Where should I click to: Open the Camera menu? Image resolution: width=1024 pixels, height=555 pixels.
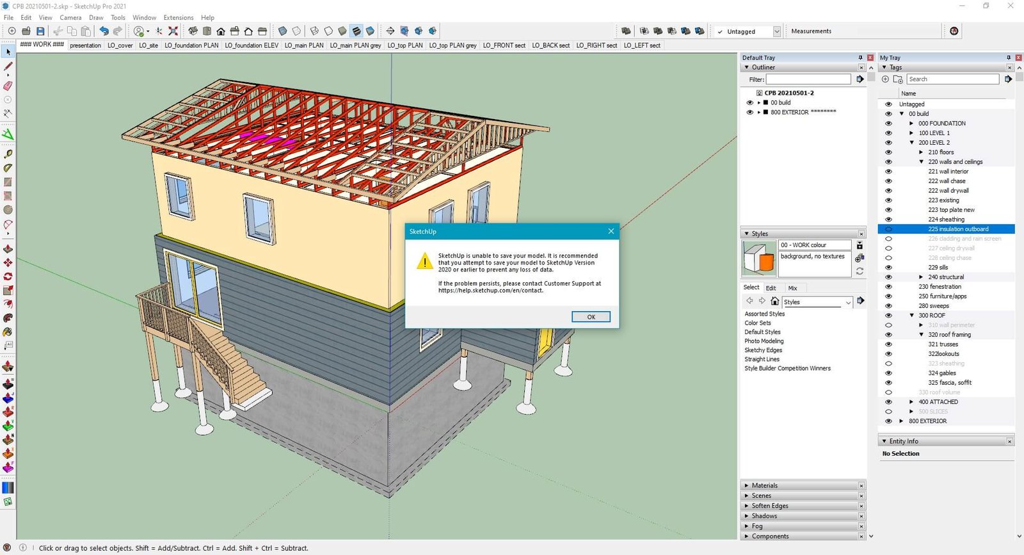[x=70, y=18]
